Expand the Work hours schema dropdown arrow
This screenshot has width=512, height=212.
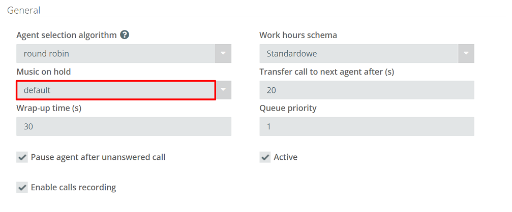(x=466, y=54)
